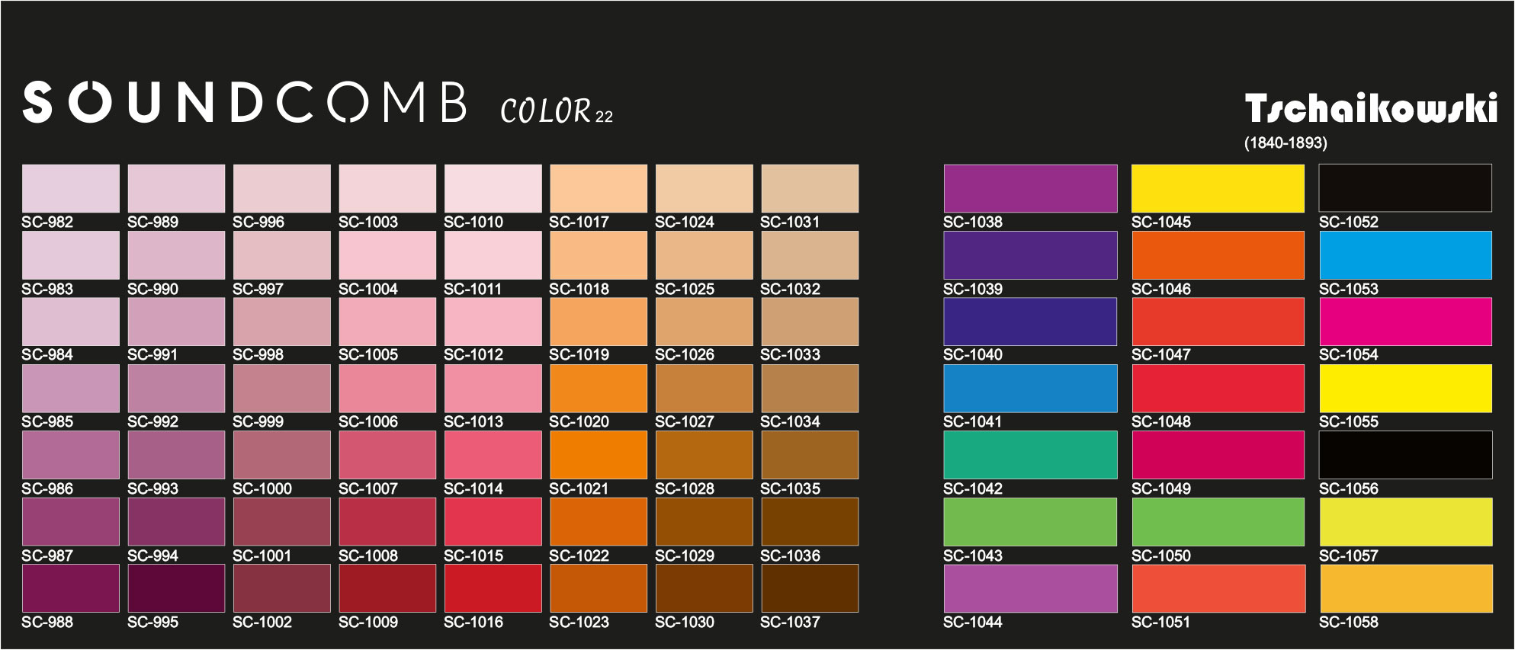Choose the SC-1038 purple swatch
Viewport: 1515px width, 650px height.
1031,188
